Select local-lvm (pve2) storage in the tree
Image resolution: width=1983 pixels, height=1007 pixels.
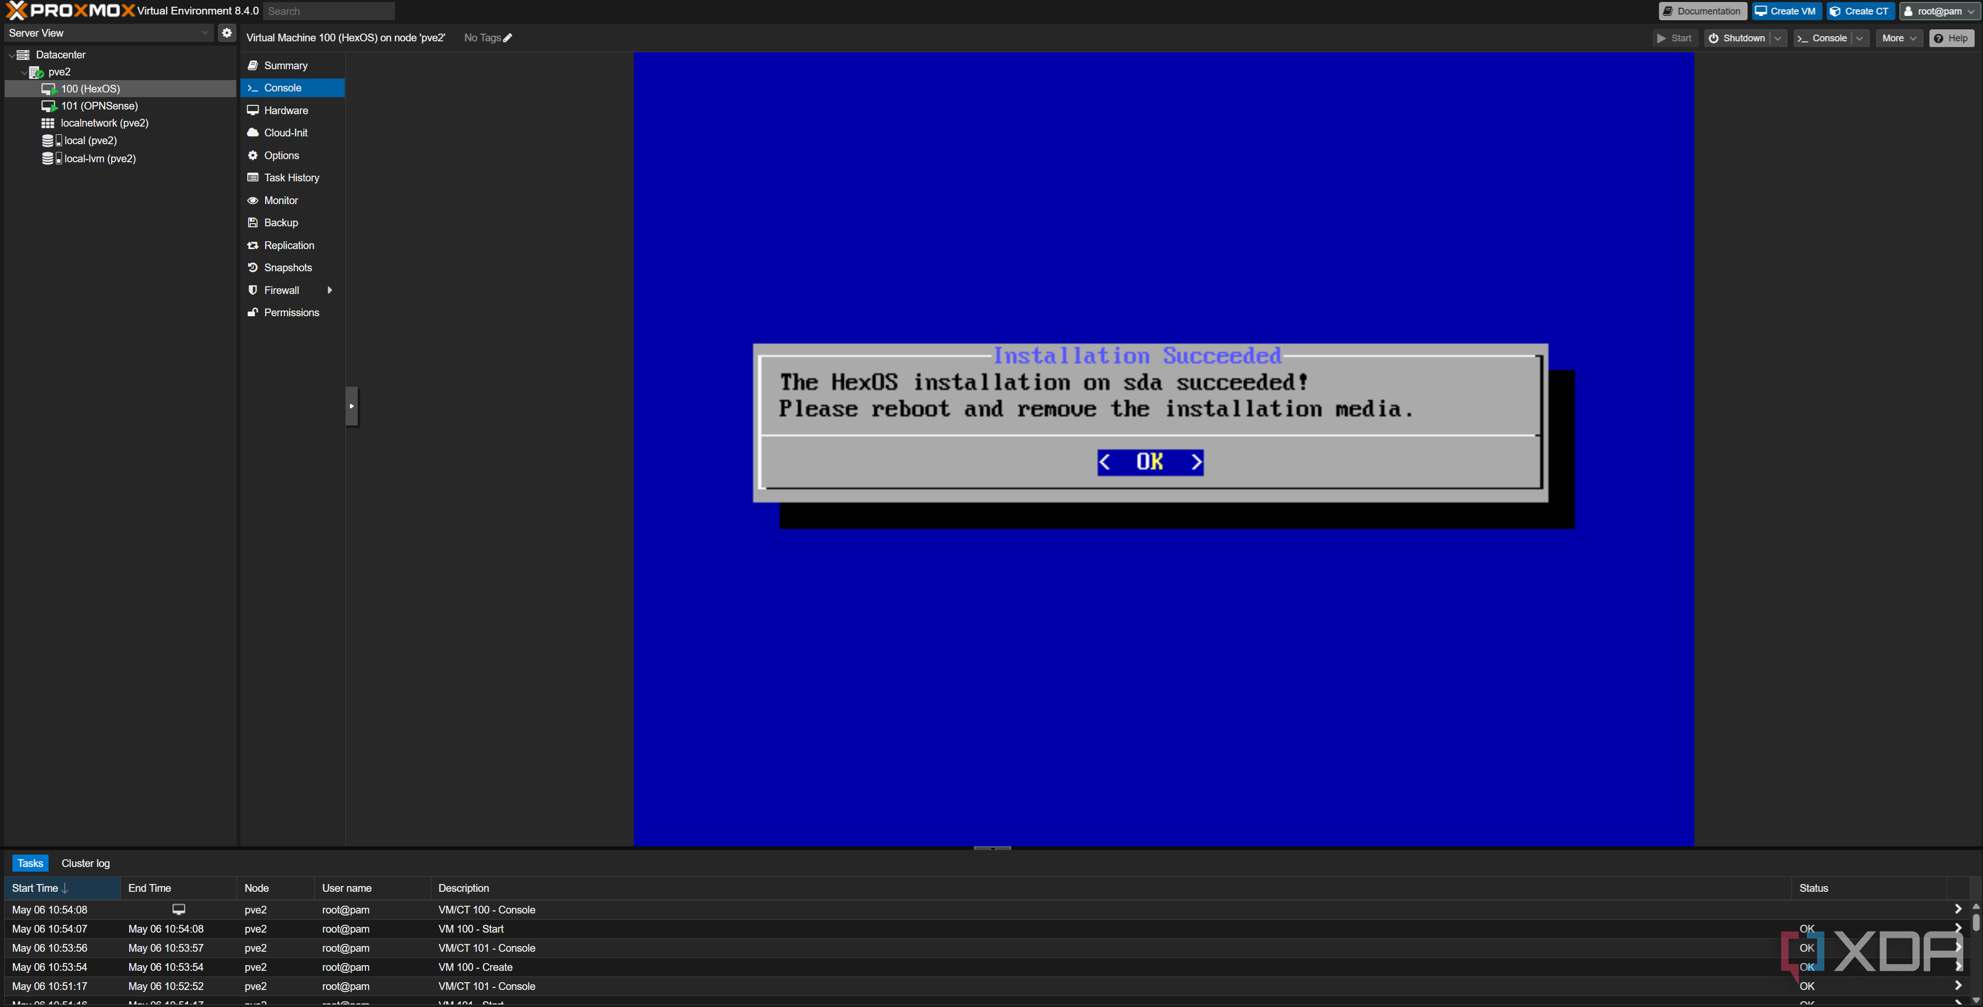(x=120, y=159)
